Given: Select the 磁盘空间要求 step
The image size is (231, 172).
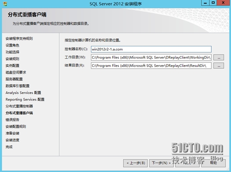Looking at the screenshot, I should click(16, 72).
